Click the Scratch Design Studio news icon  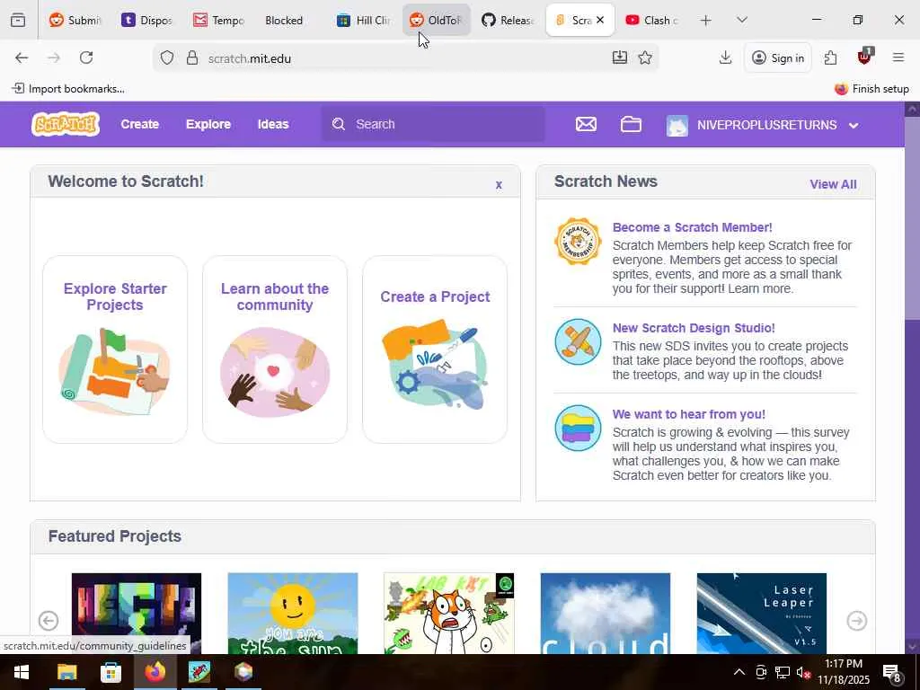[x=578, y=341]
